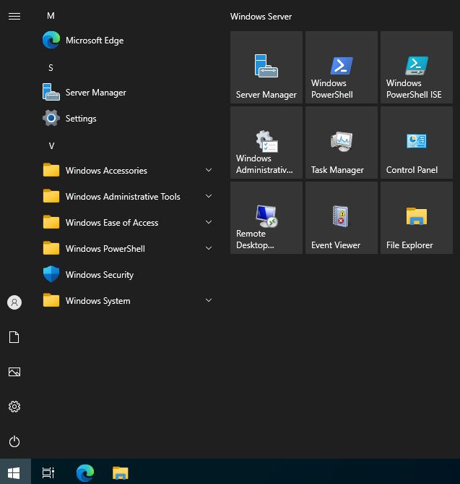The image size is (460, 484).
Task: Expand the Start menu hamburger button
Action: (x=14, y=16)
